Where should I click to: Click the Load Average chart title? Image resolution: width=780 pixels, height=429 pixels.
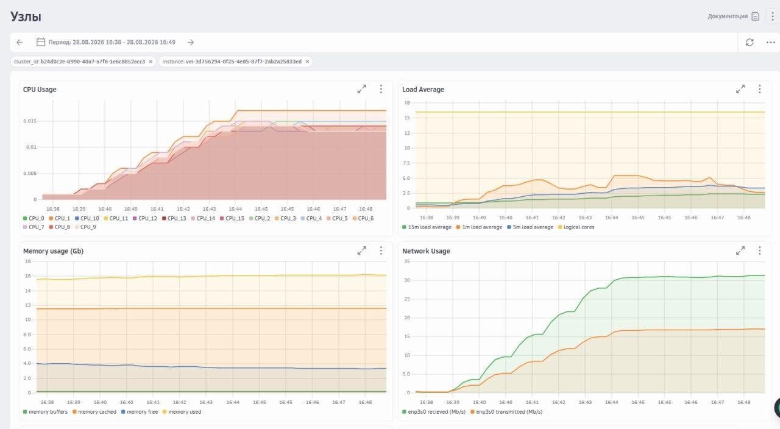point(423,89)
